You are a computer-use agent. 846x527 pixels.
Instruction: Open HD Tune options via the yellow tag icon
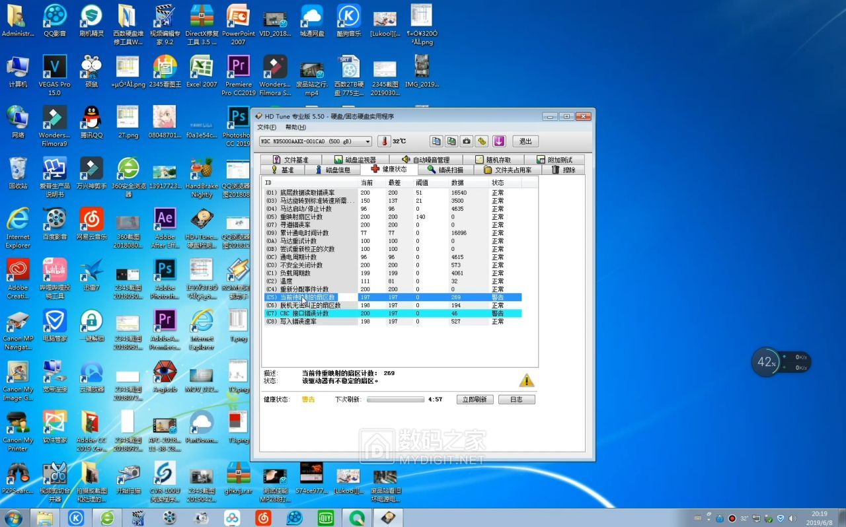tap(482, 141)
